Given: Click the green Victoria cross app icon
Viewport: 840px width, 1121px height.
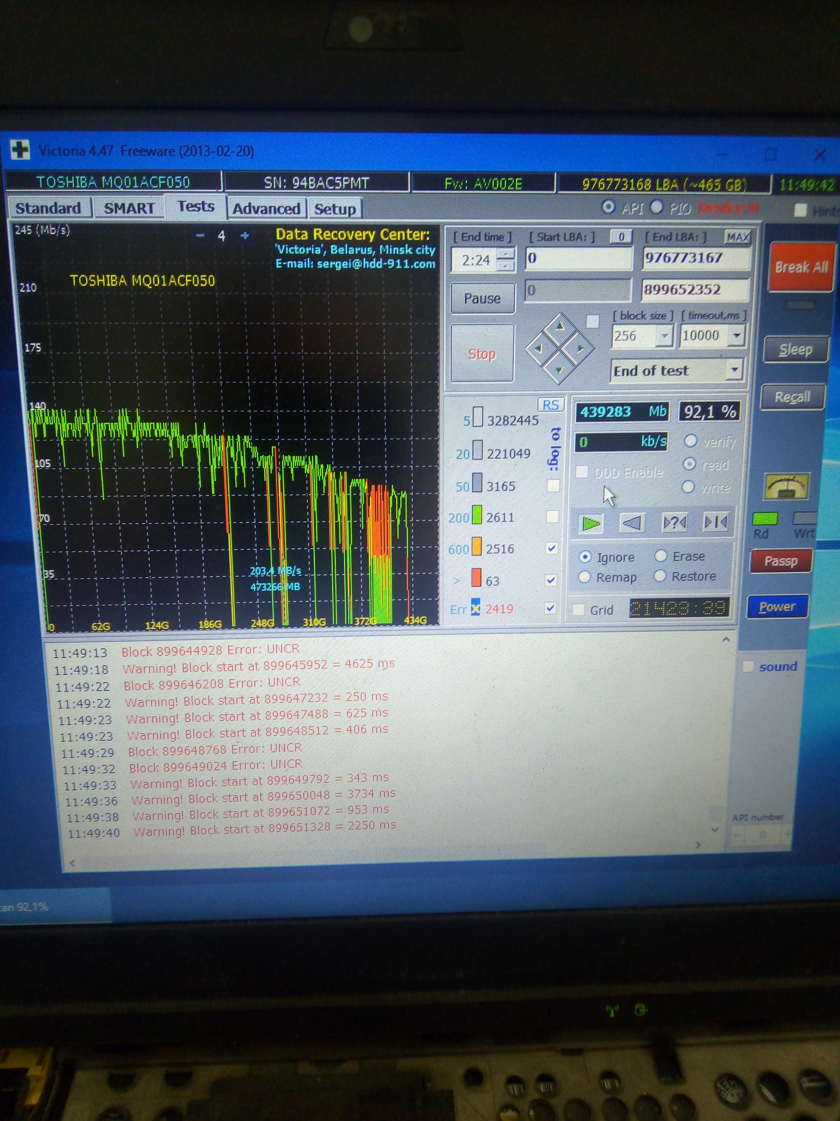Looking at the screenshot, I should (x=20, y=150).
